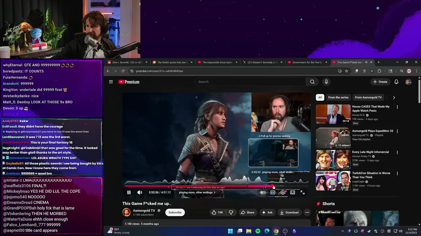Open the Share dialog

tap(248, 212)
